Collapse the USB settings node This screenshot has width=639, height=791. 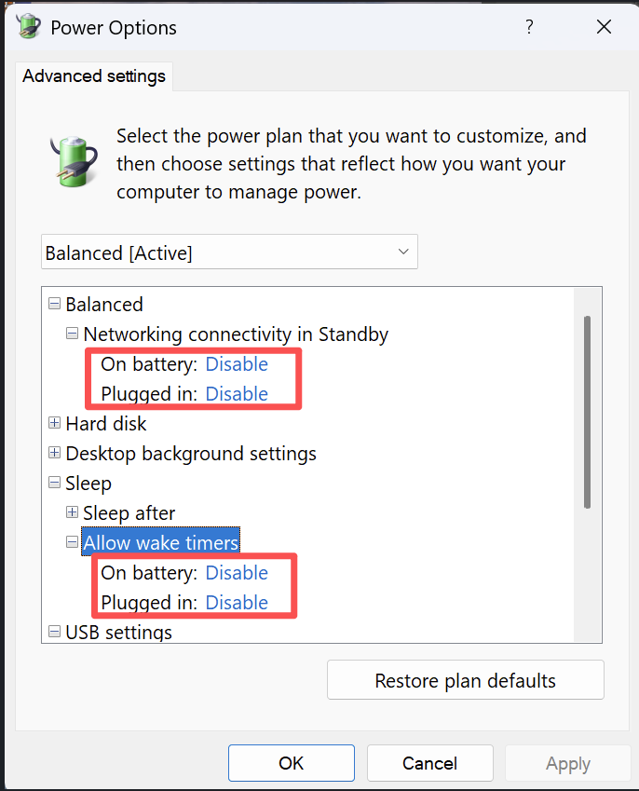point(54,632)
